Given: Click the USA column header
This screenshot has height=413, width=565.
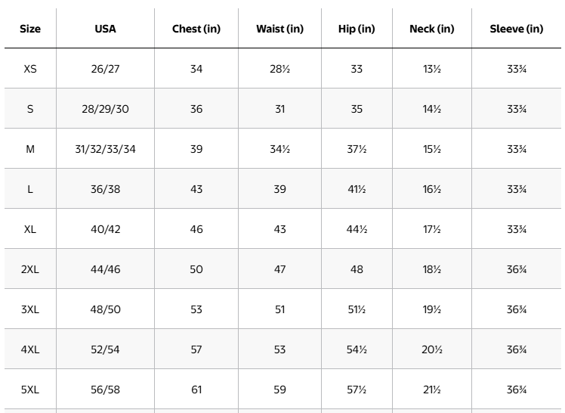Looking at the screenshot, I should pos(106,29).
